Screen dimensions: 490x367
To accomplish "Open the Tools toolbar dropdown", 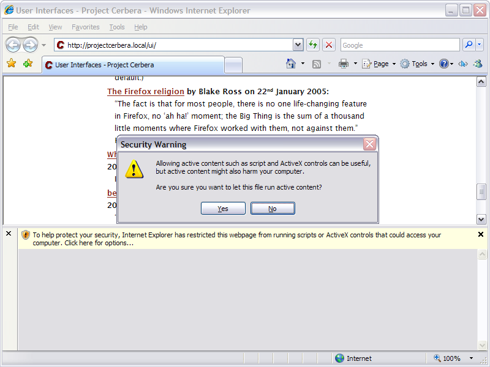I will (419, 64).
